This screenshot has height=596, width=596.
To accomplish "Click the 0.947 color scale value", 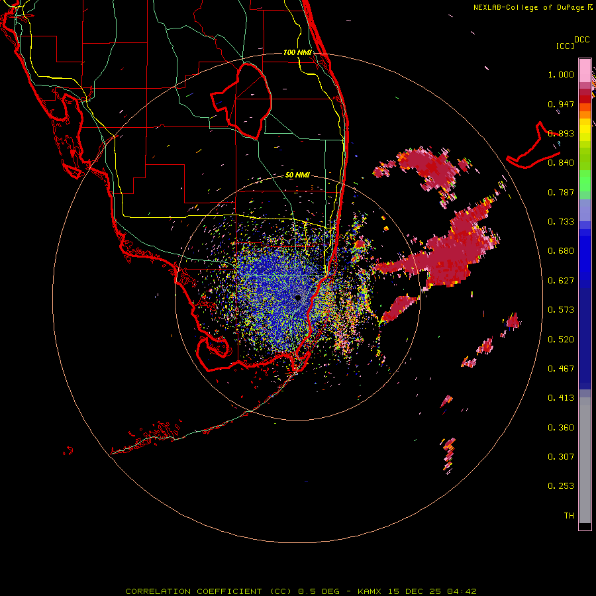I will 561,104.
